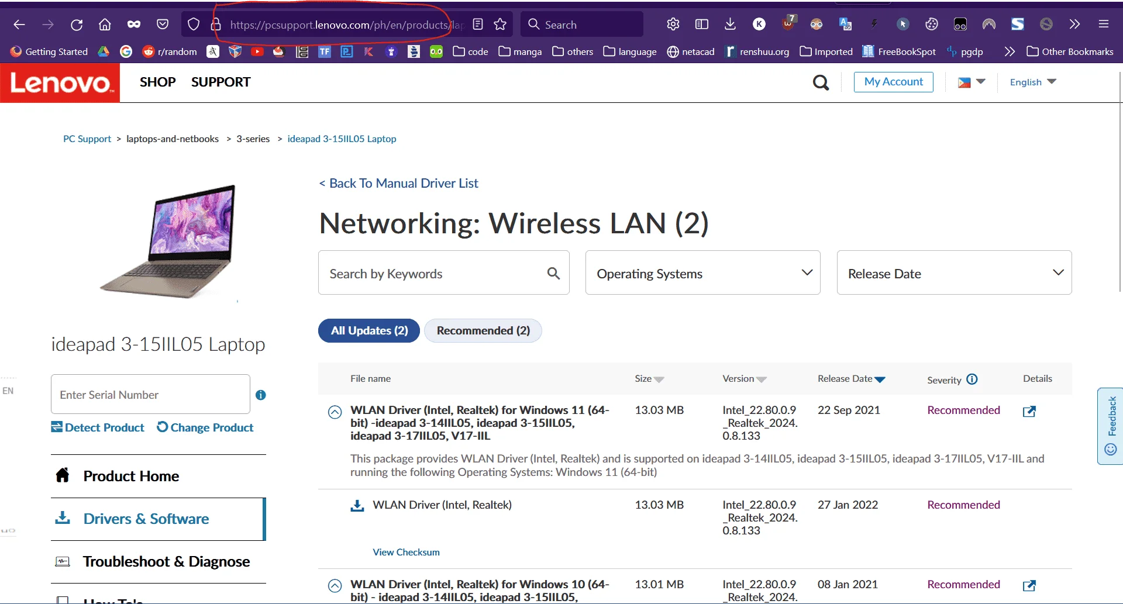Screen dimensions: 1123x604
Task: Sort drivers by Version column
Action: click(x=744, y=379)
